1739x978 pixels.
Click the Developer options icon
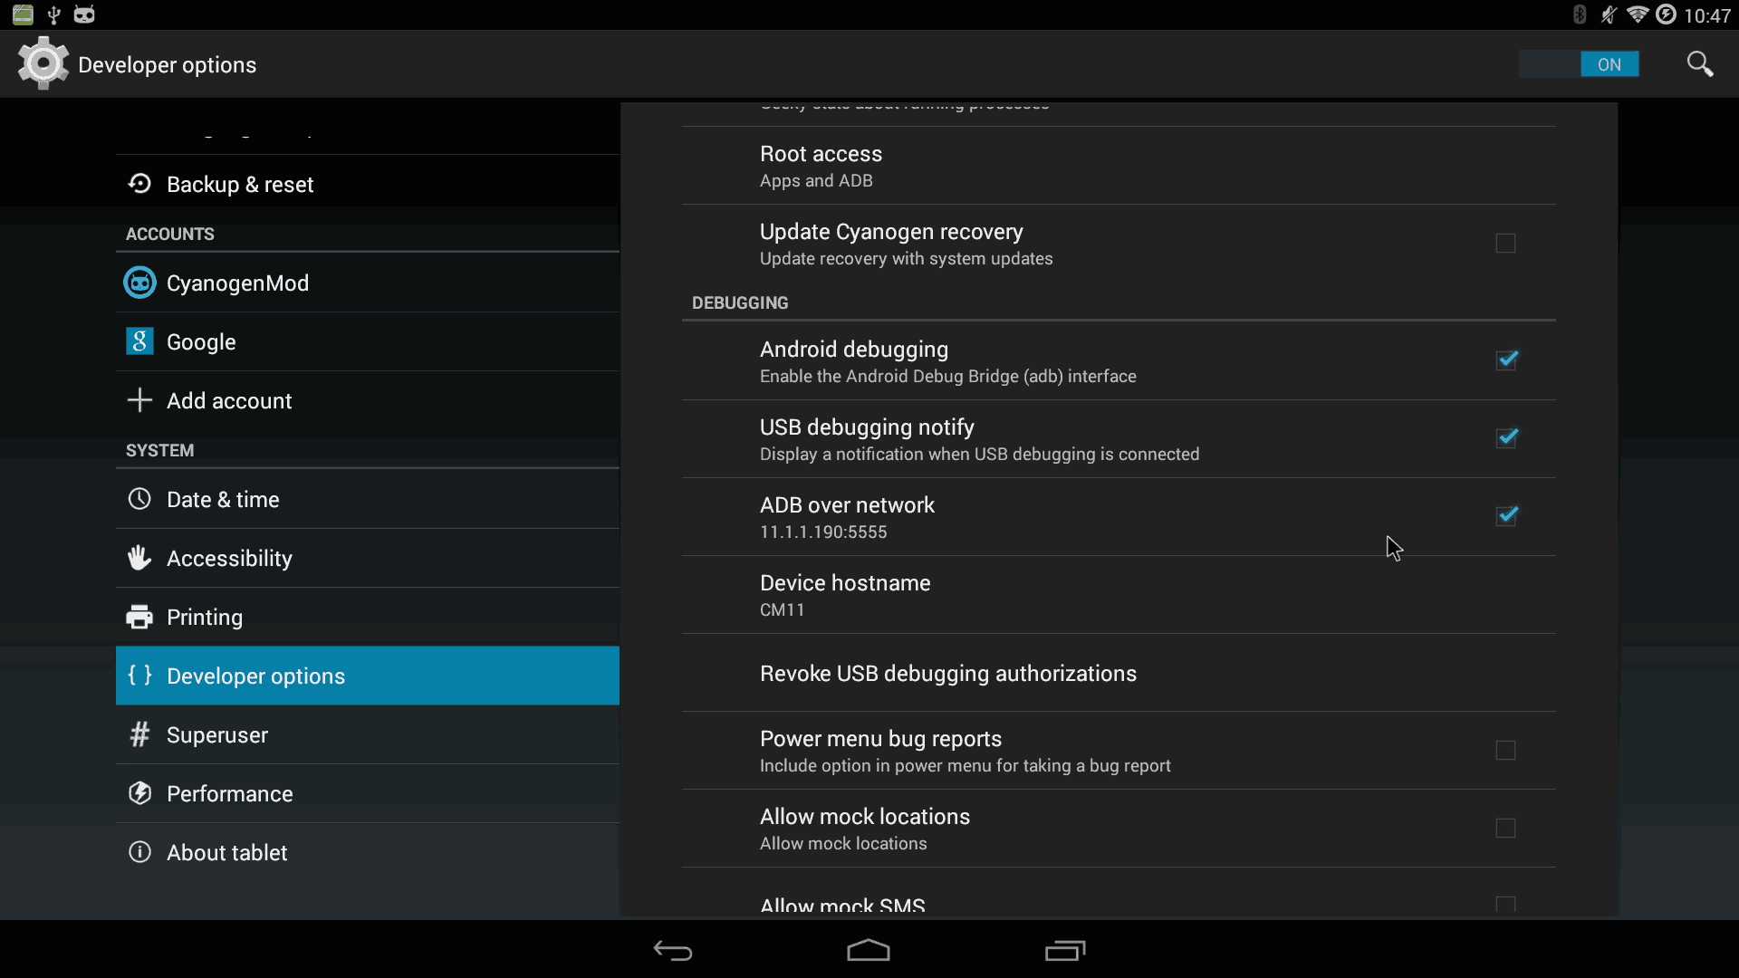[139, 676]
